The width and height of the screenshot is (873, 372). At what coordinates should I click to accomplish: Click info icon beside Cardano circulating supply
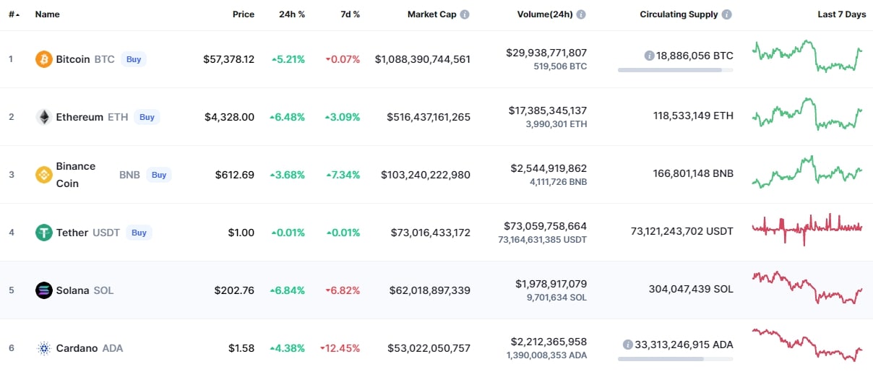point(628,345)
